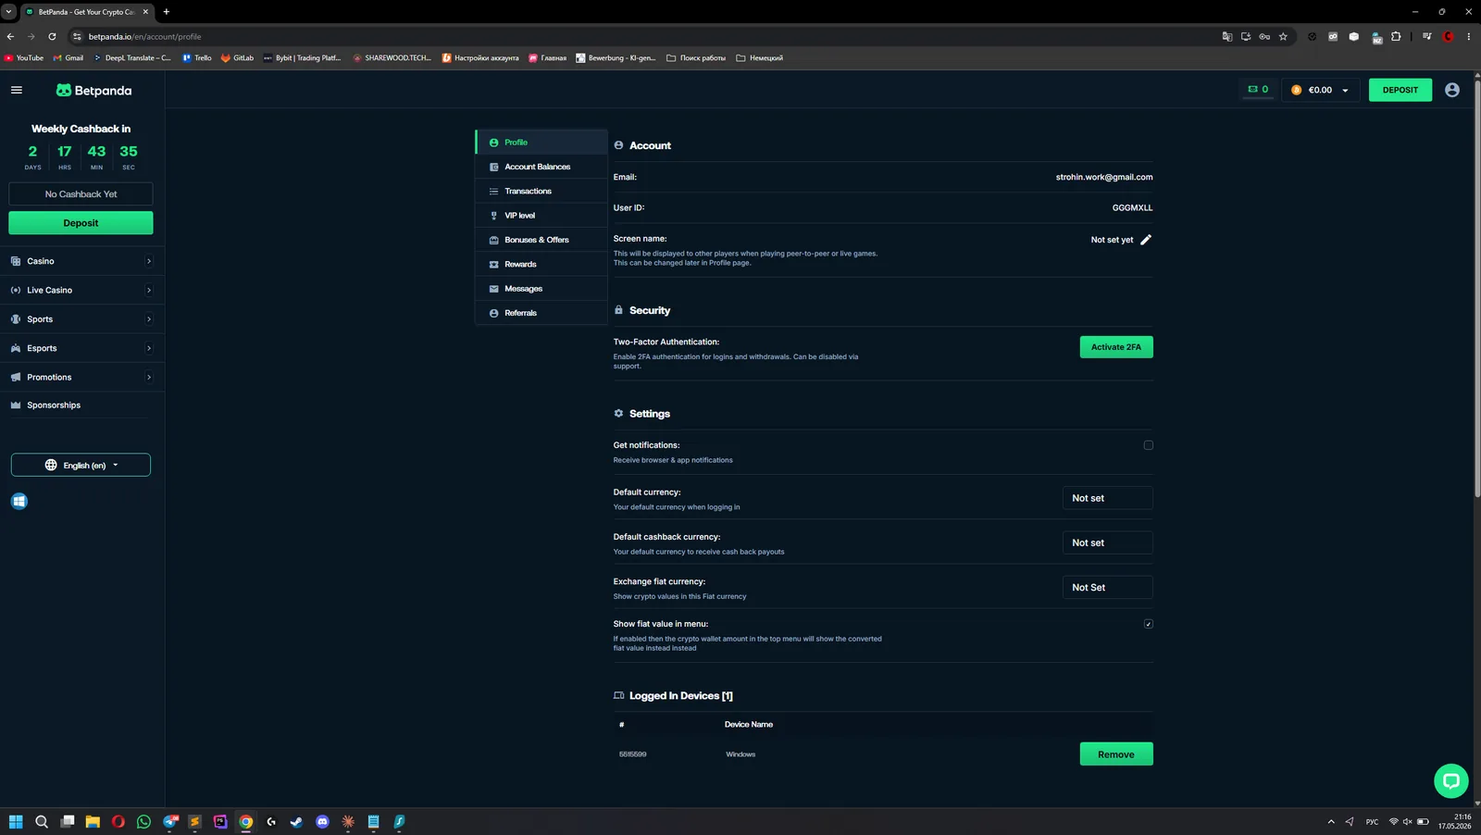Viewport: 1481px width, 835px height.
Task: Open the English (en) language selector
Action: [81, 465]
